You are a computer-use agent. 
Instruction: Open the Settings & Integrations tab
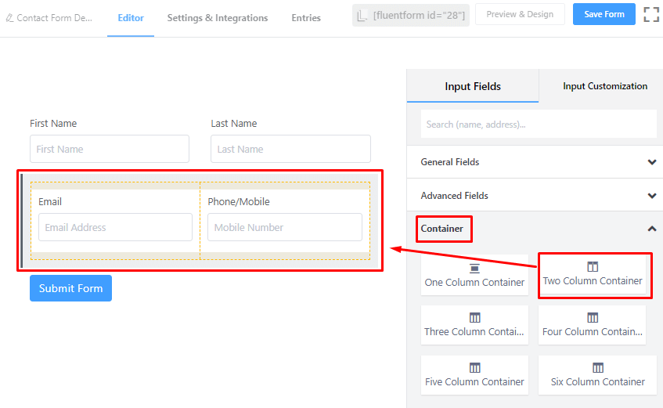[217, 18]
